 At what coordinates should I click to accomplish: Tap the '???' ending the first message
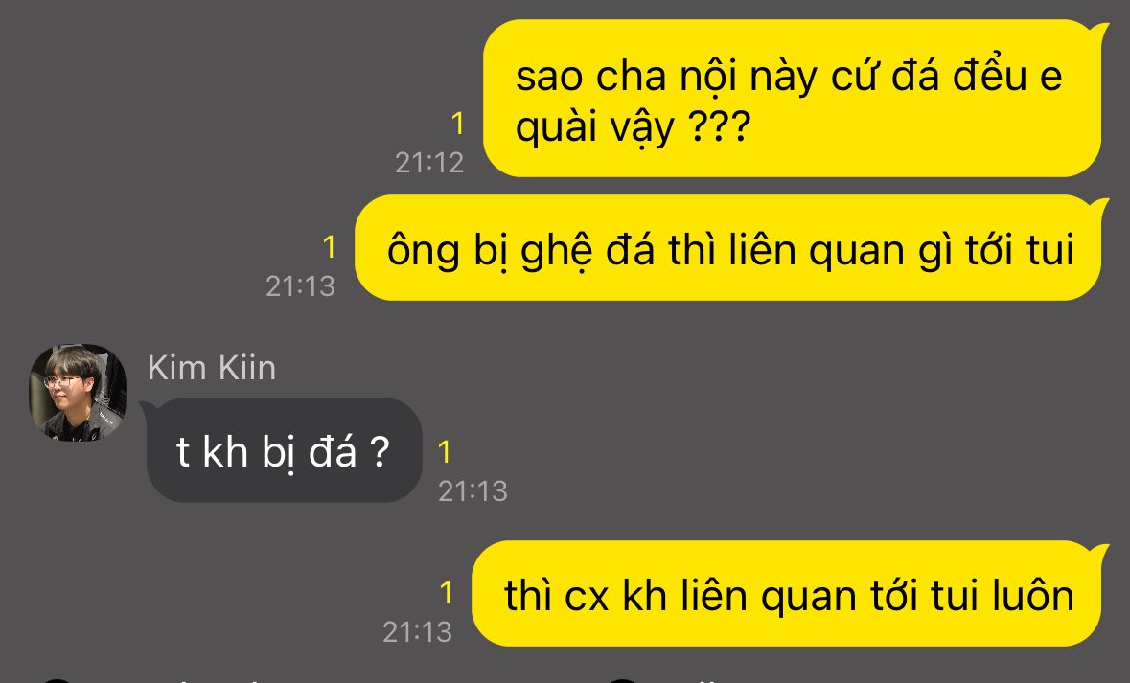coord(719,125)
